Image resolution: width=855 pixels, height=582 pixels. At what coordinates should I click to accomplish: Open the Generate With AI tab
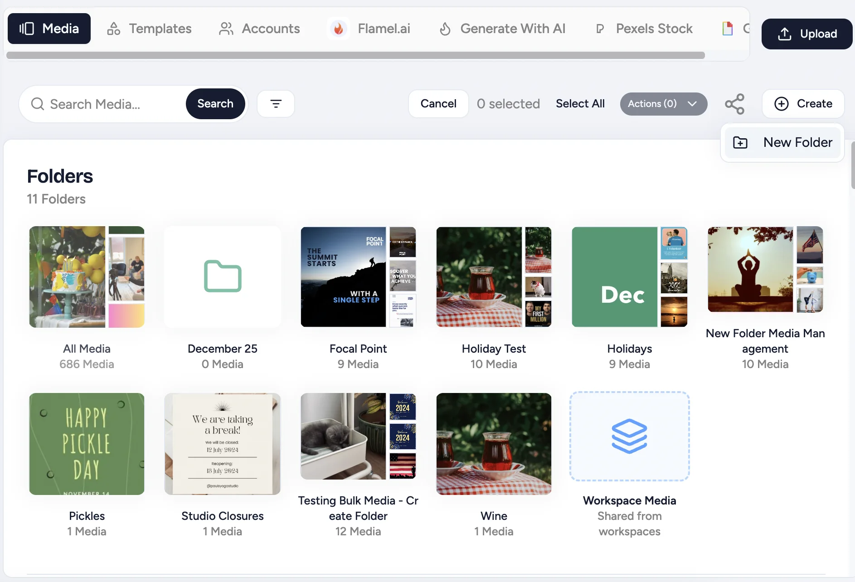coord(502,29)
